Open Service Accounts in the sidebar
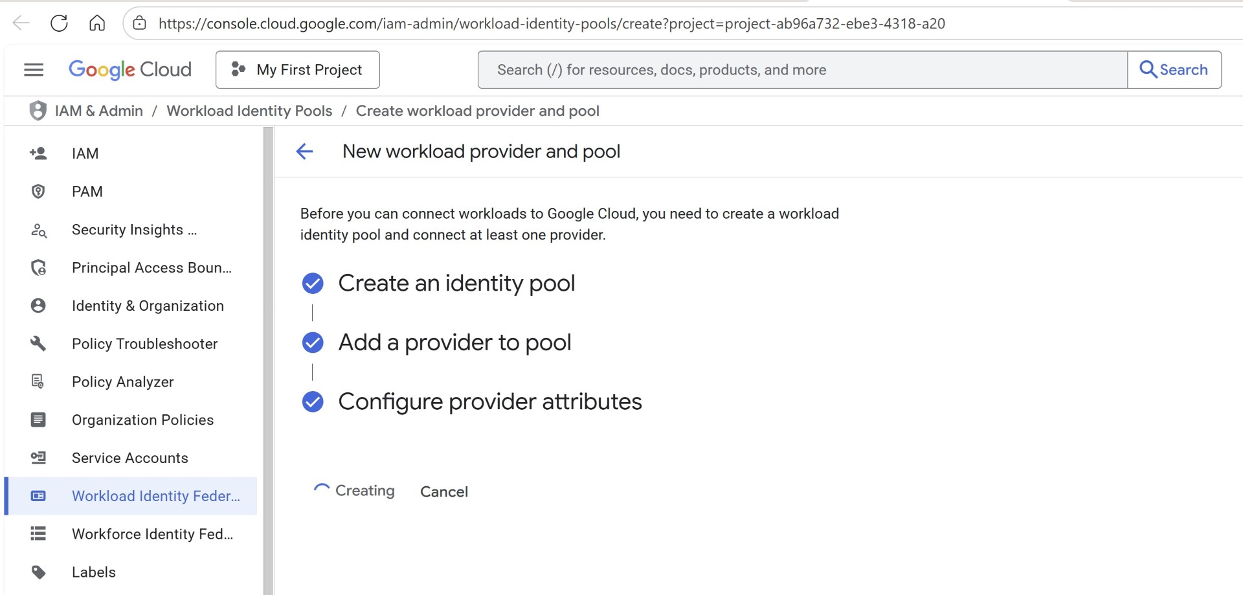 (x=131, y=458)
